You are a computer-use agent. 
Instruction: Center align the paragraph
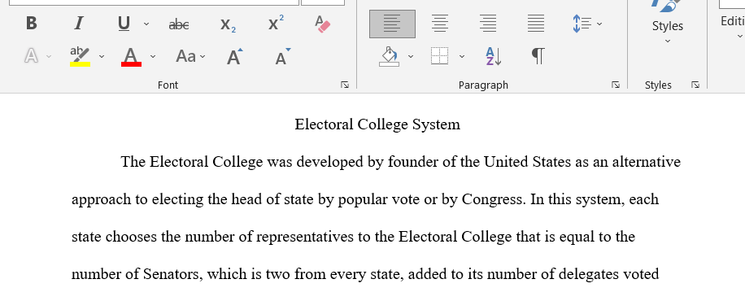pyautogui.click(x=440, y=24)
